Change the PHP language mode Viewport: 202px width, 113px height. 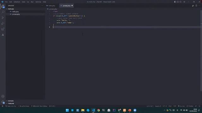[175, 106]
